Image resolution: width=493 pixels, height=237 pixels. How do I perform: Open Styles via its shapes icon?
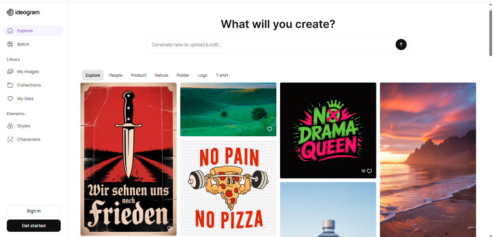pos(10,126)
